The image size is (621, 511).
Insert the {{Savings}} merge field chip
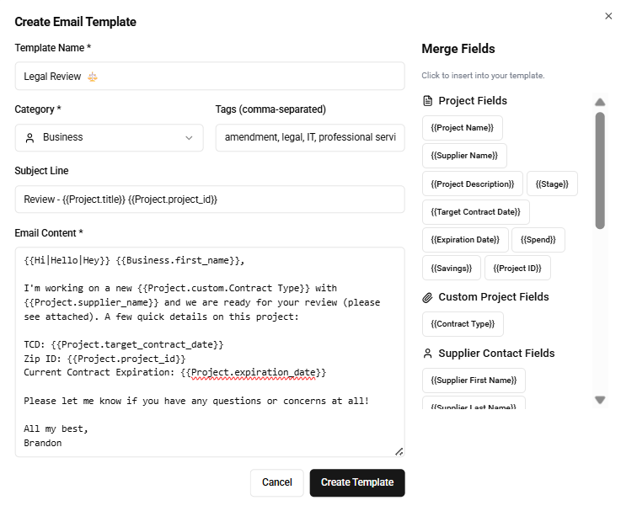451,268
